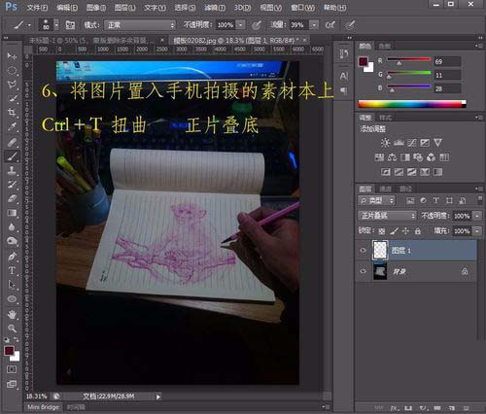Open the 窗口(W) menu
486x414 pixels.
(302, 8)
